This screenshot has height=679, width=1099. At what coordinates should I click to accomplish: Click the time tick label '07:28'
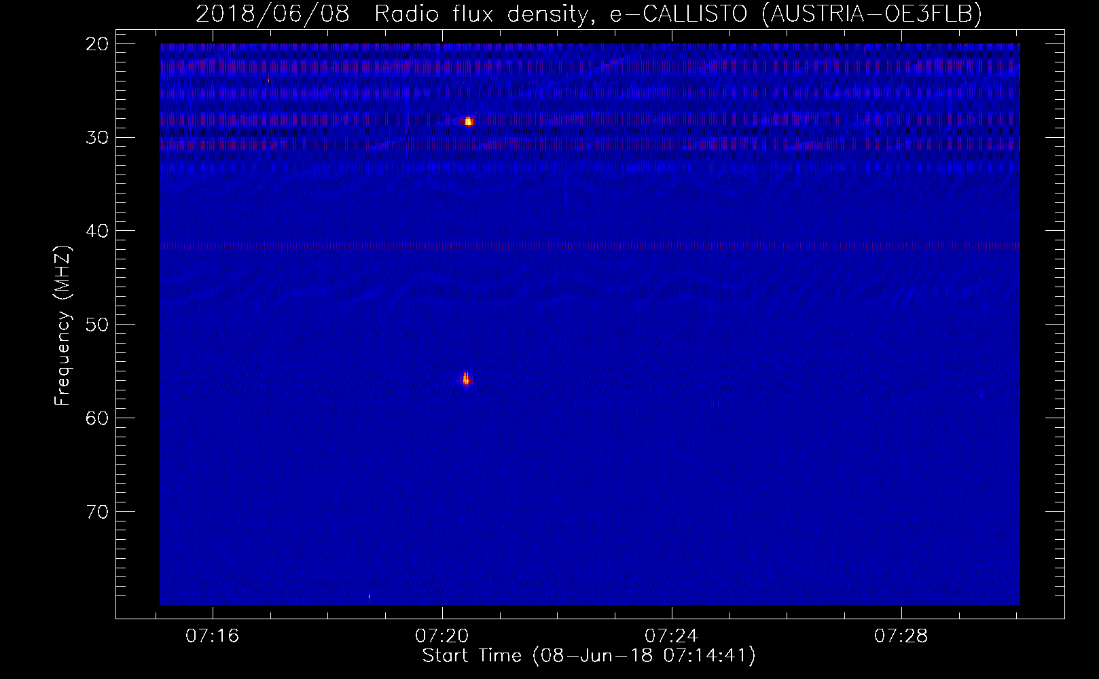coord(901,636)
